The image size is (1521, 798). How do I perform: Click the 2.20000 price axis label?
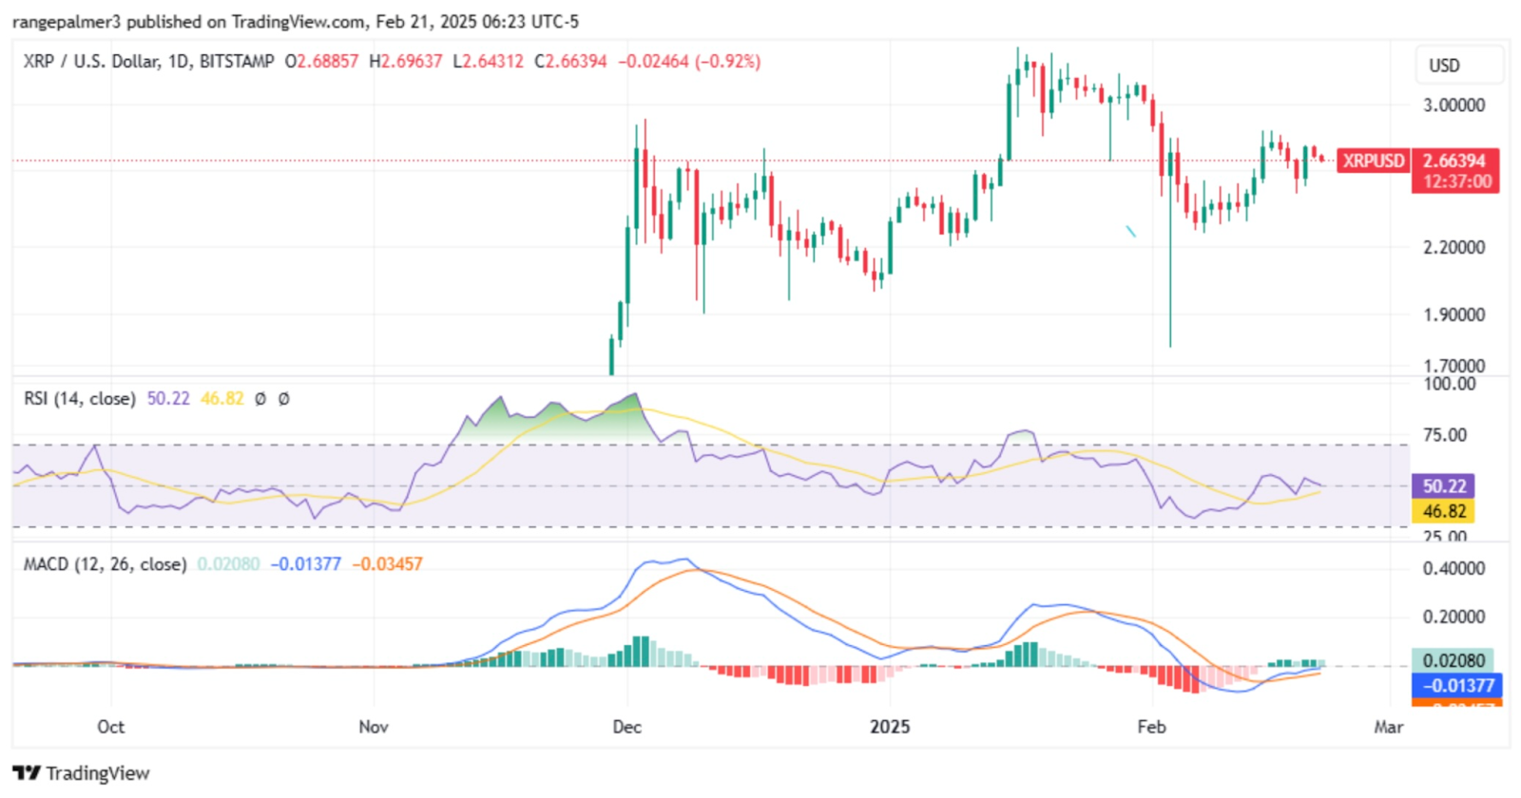(x=1454, y=247)
